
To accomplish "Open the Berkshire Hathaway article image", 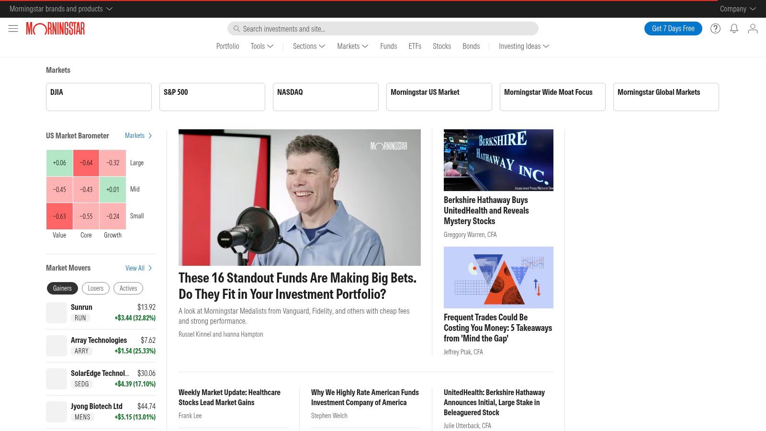I will [x=498, y=160].
